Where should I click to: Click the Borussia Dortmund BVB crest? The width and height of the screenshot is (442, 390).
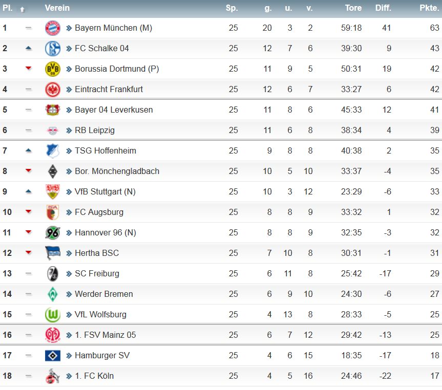click(52, 69)
